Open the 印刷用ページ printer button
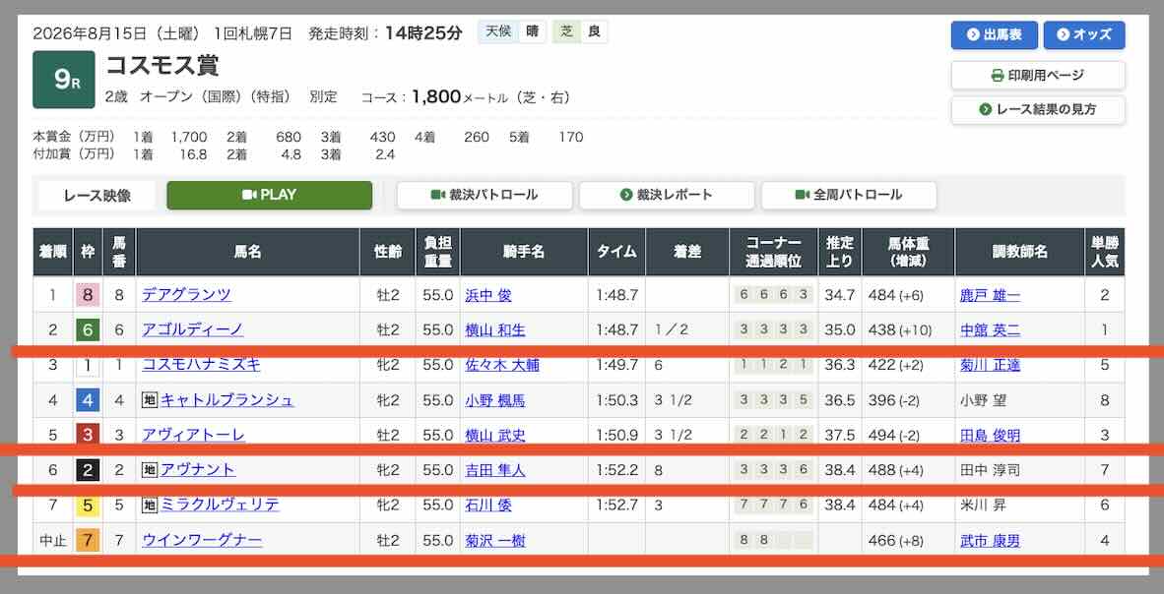This screenshot has height=594, width=1164. (x=1038, y=75)
